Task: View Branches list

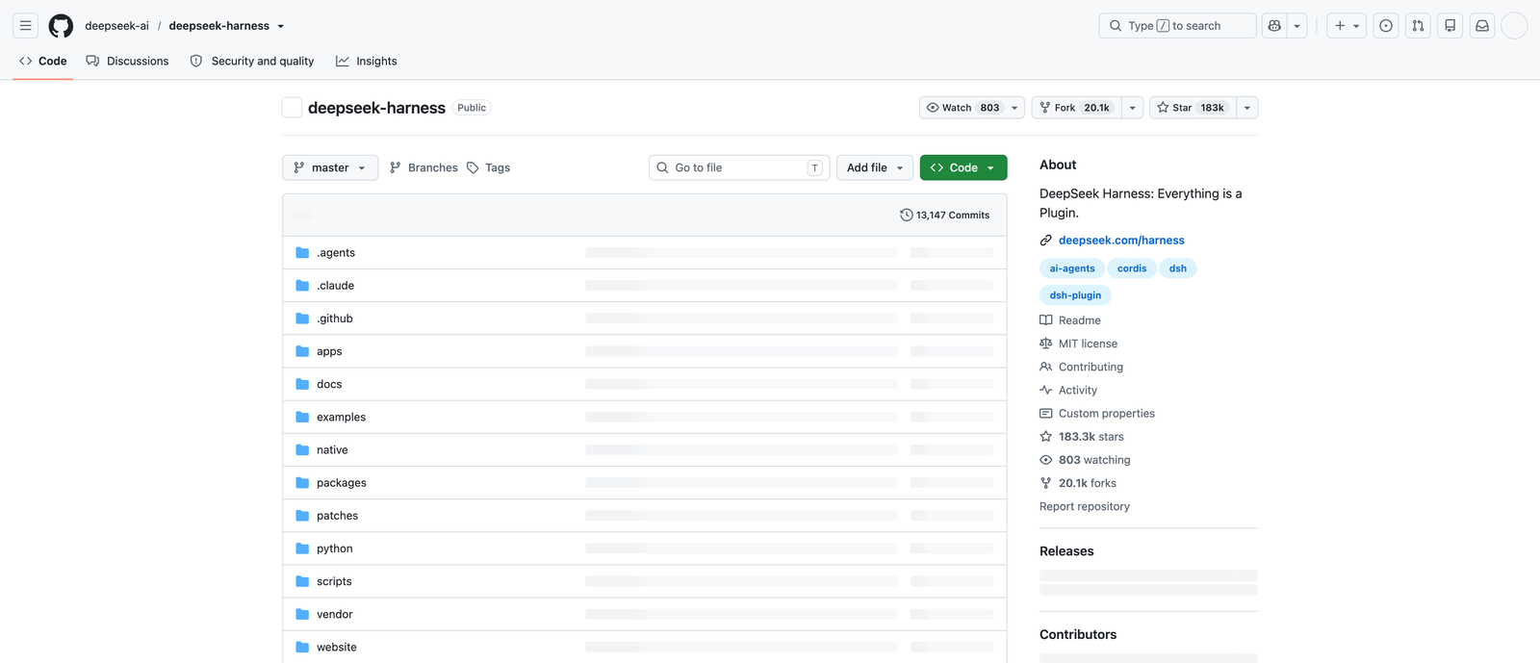Action: 423,167
